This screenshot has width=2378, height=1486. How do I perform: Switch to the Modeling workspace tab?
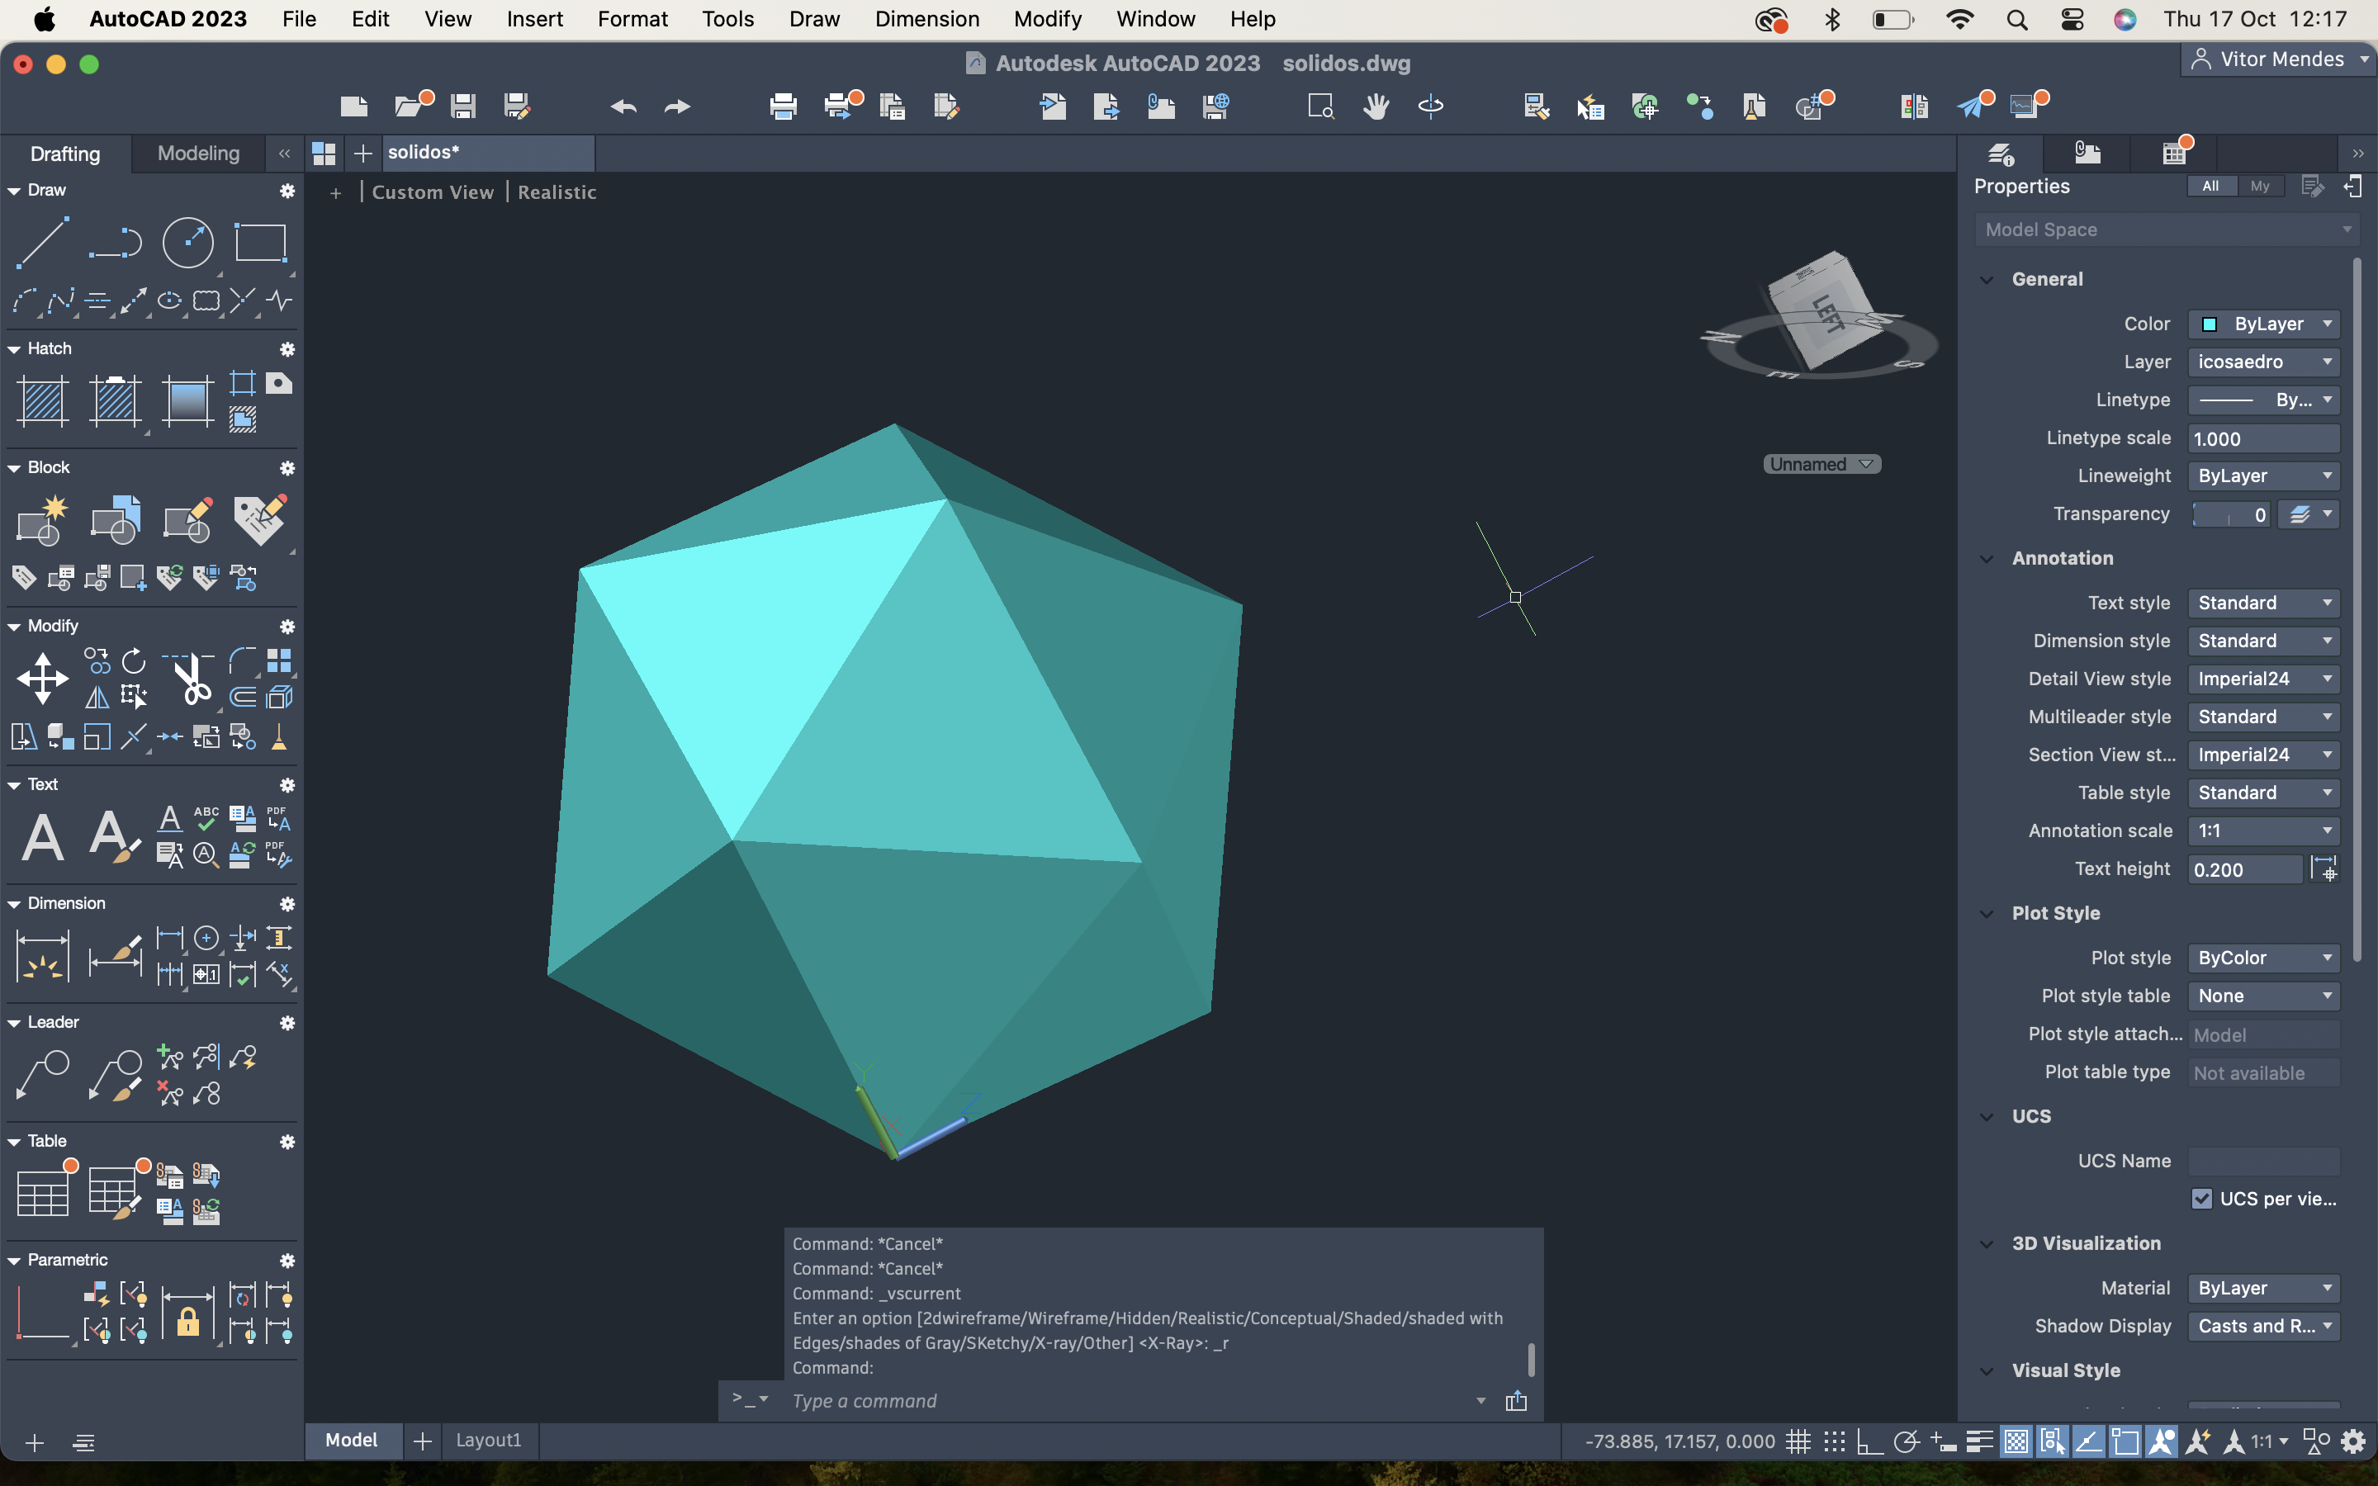pos(198,154)
